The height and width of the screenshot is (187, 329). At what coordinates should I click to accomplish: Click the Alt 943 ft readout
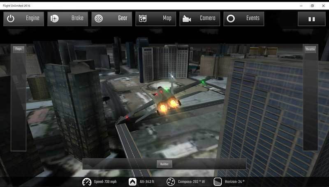[147, 182]
